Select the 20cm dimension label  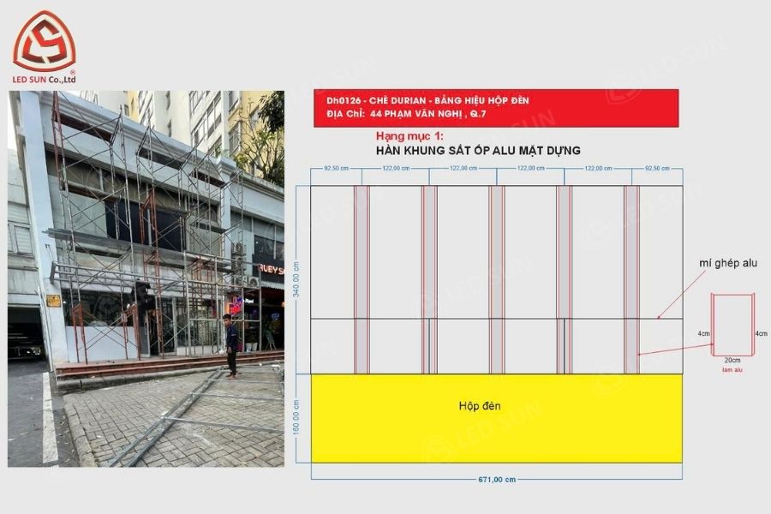click(x=732, y=361)
